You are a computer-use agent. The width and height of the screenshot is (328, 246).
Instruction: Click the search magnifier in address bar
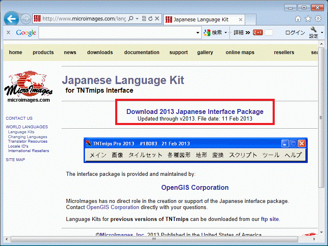click(x=131, y=19)
